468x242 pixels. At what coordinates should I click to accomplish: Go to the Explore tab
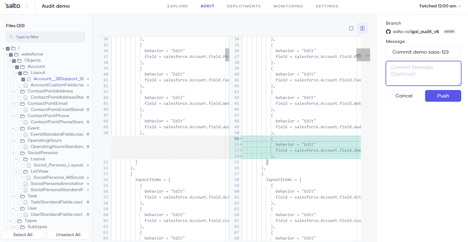pos(178,6)
